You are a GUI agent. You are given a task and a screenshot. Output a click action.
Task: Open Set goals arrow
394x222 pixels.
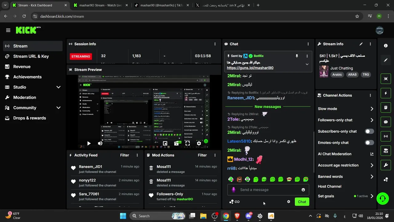372,196
